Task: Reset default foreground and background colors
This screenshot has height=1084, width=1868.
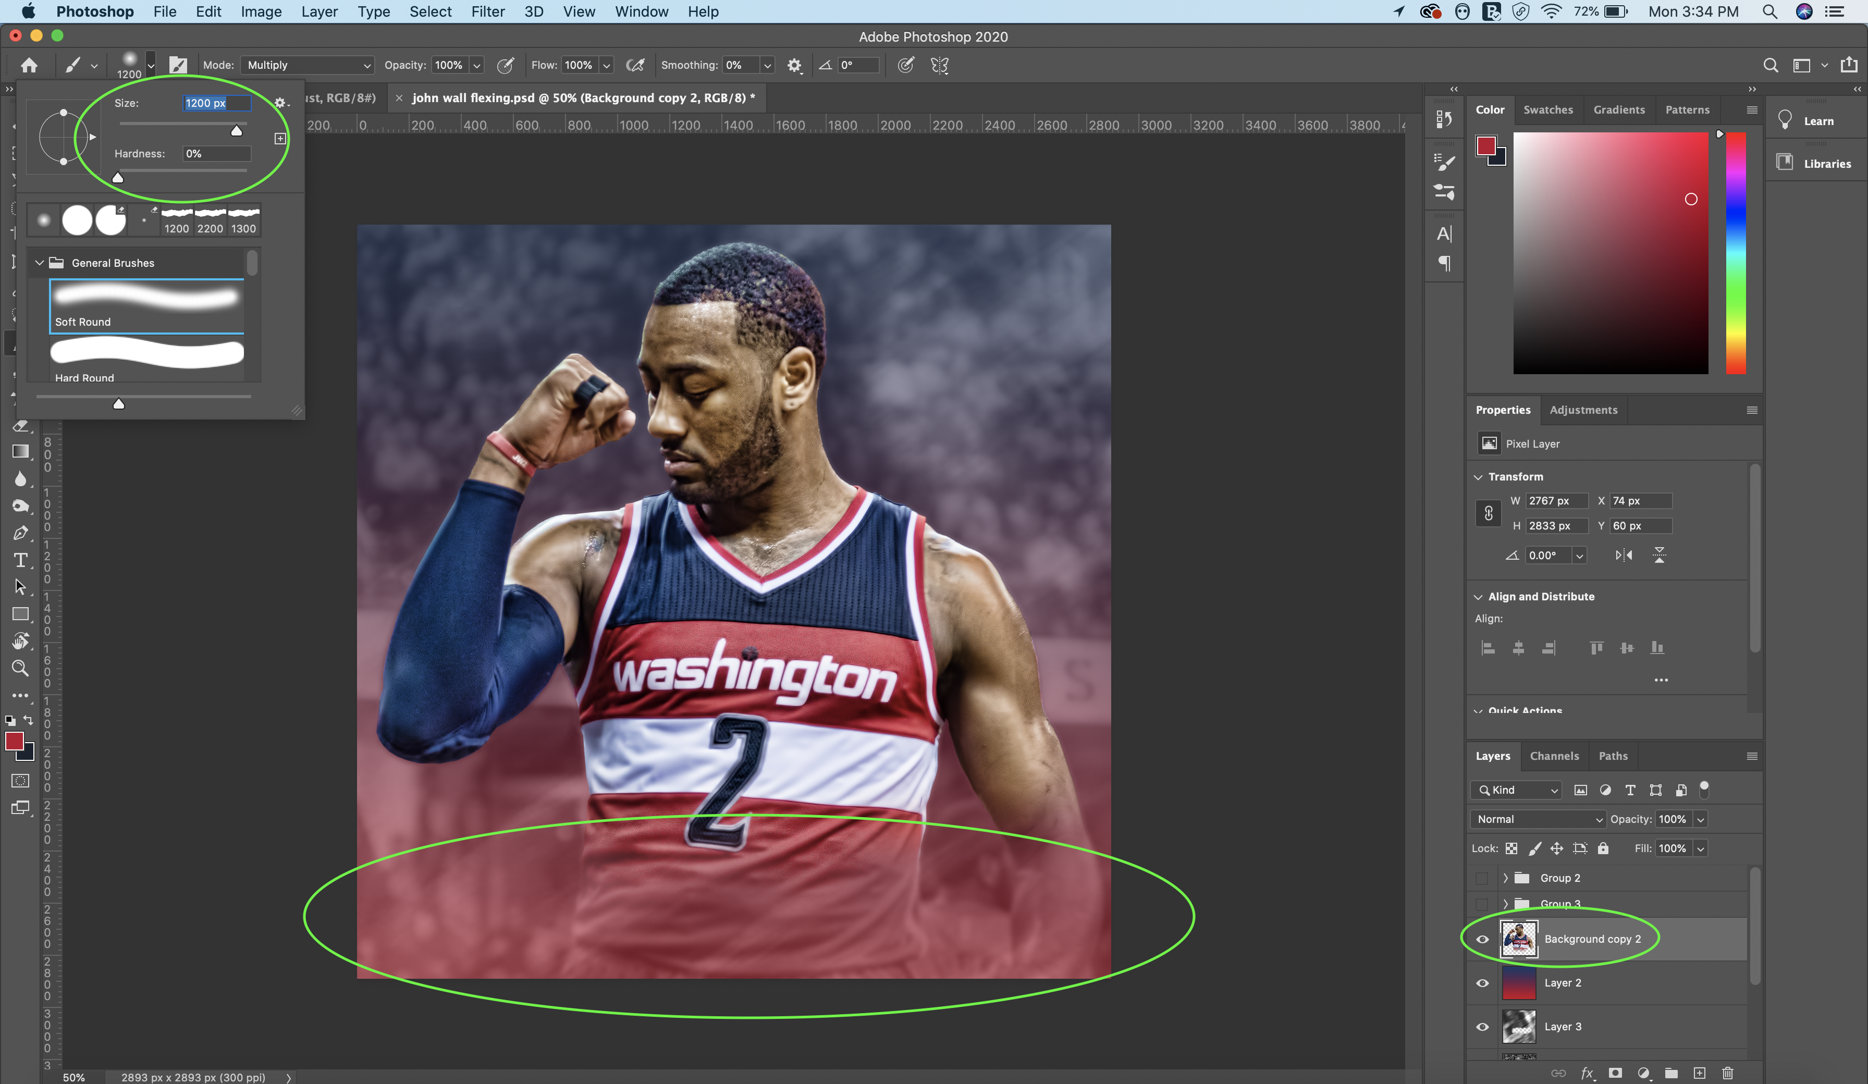Action: click(10, 720)
